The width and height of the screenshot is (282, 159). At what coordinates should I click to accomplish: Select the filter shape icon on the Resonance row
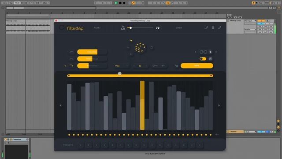click(71, 66)
